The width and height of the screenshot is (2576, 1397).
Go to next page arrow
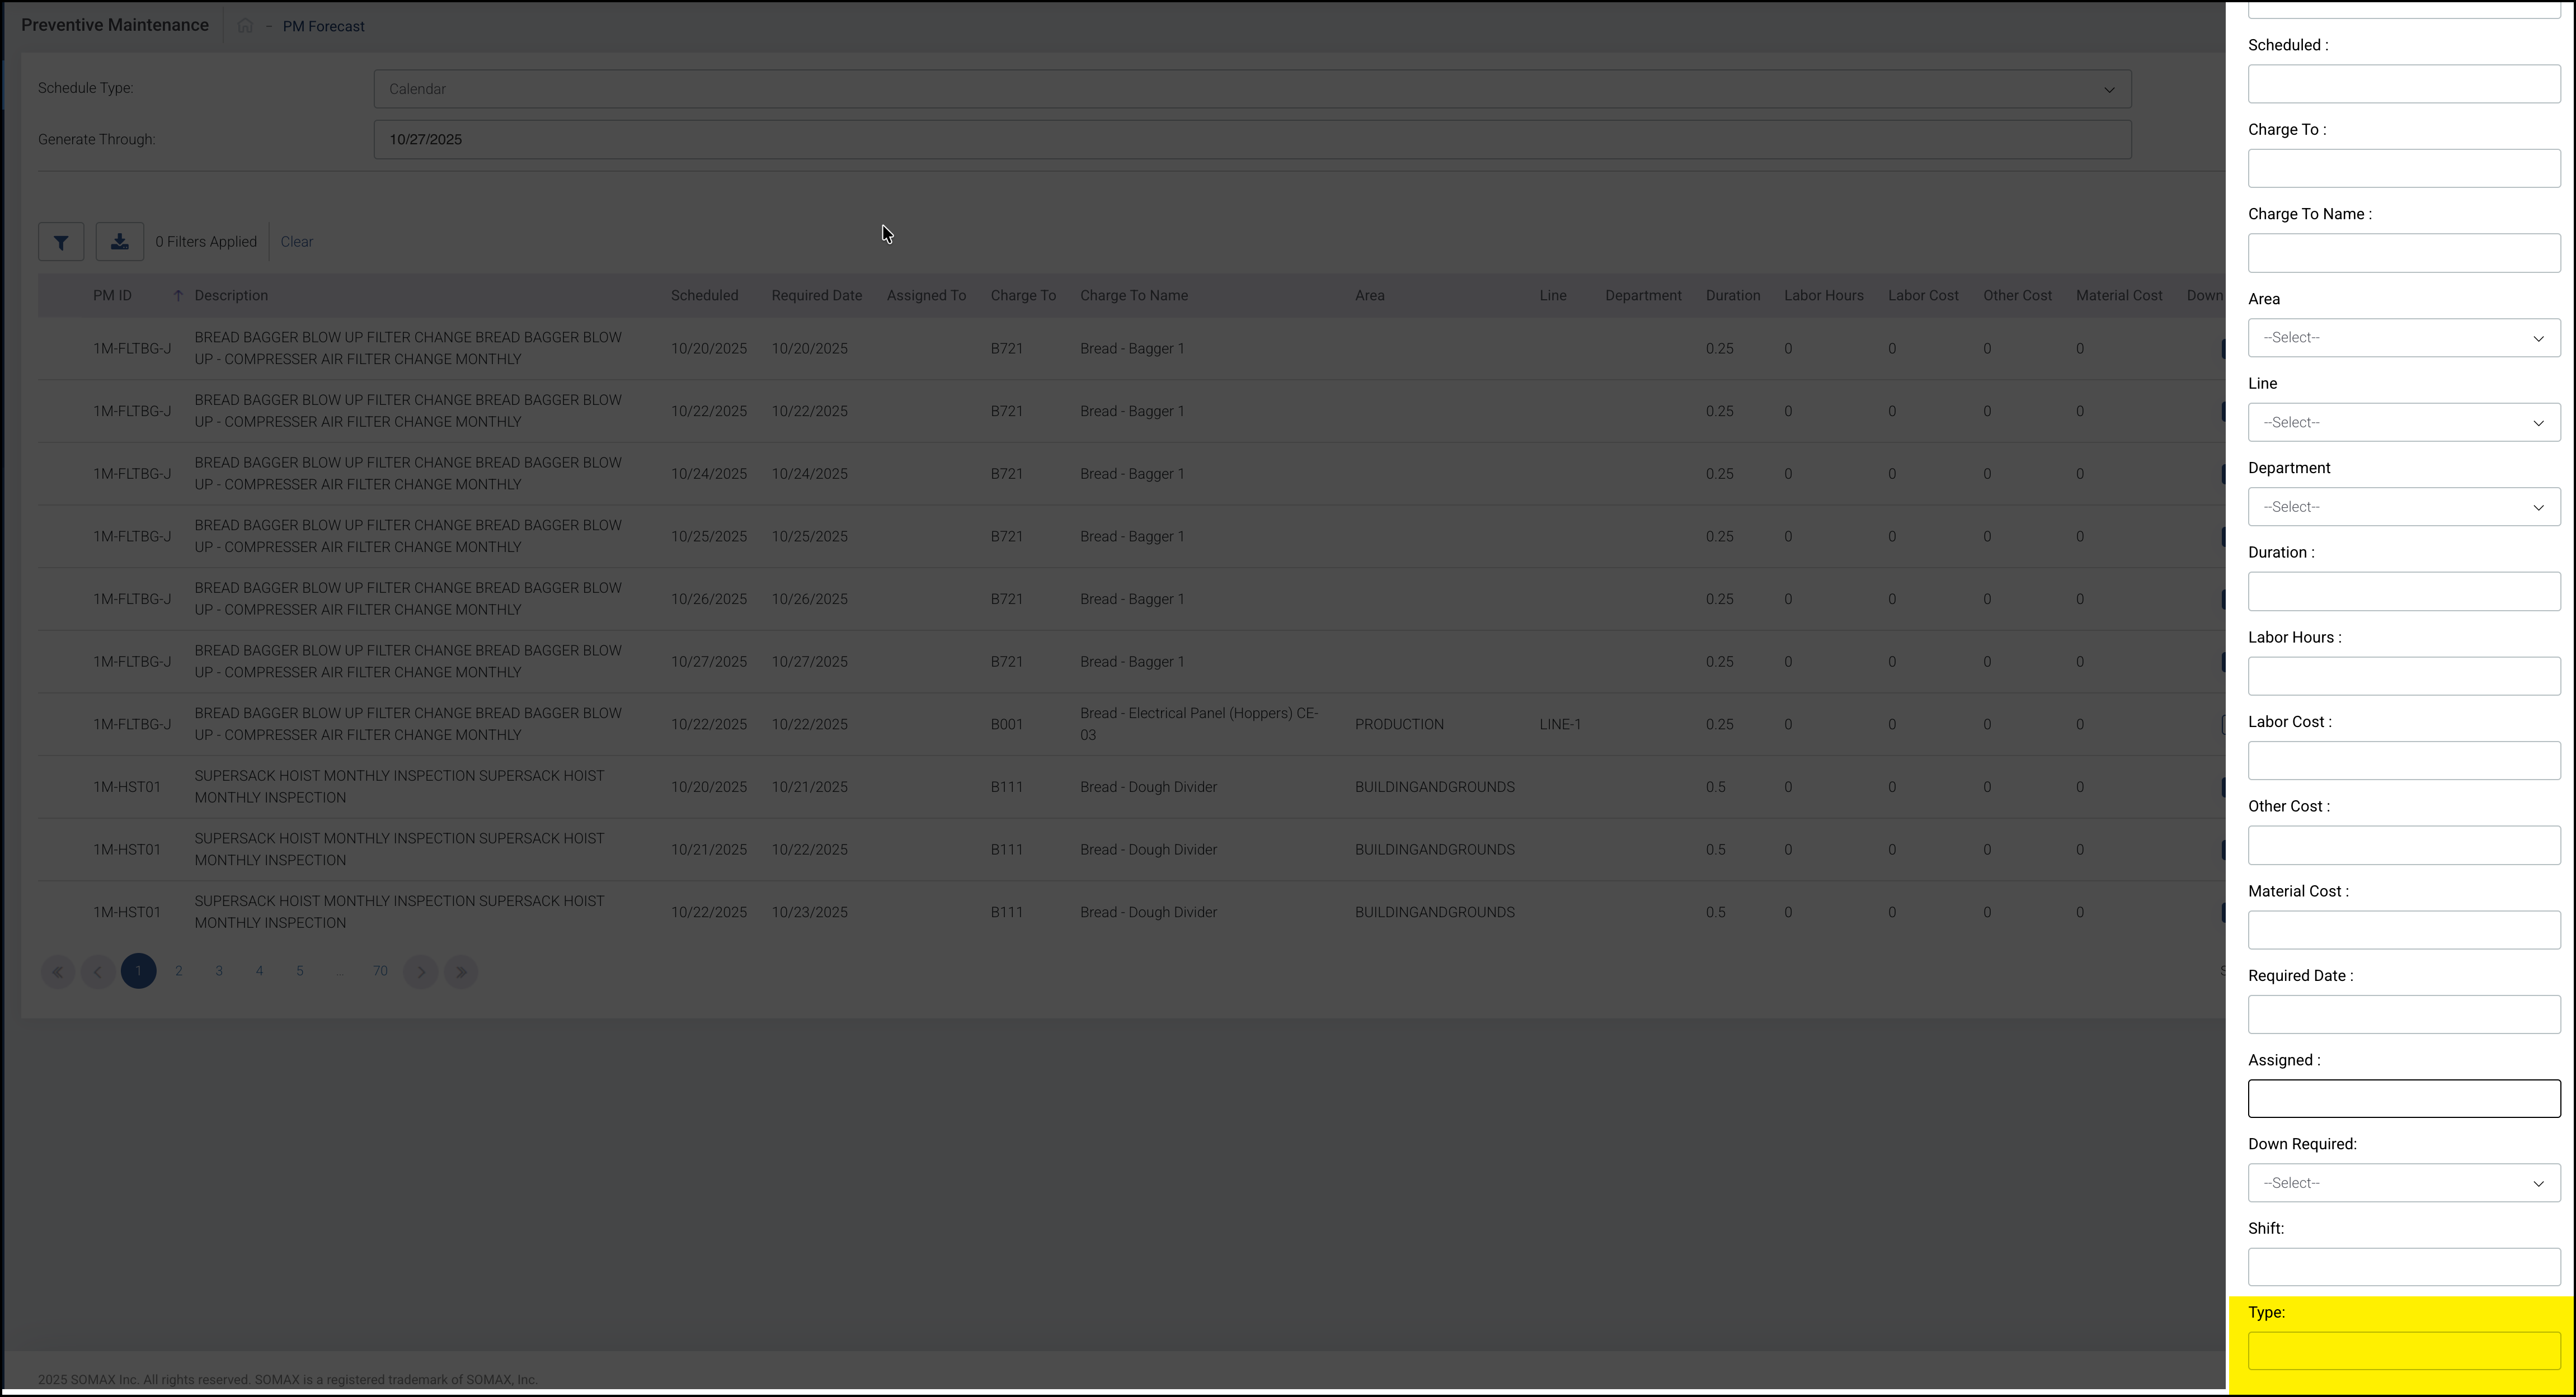(421, 971)
